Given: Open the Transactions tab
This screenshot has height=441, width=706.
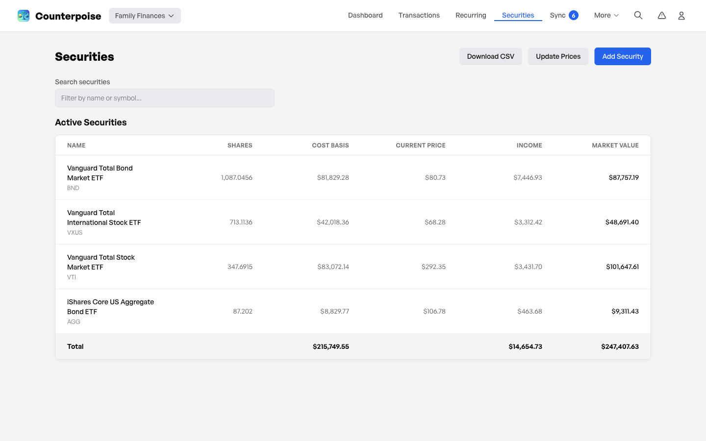Looking at the screenshot, I should click(x=419, y=15).
